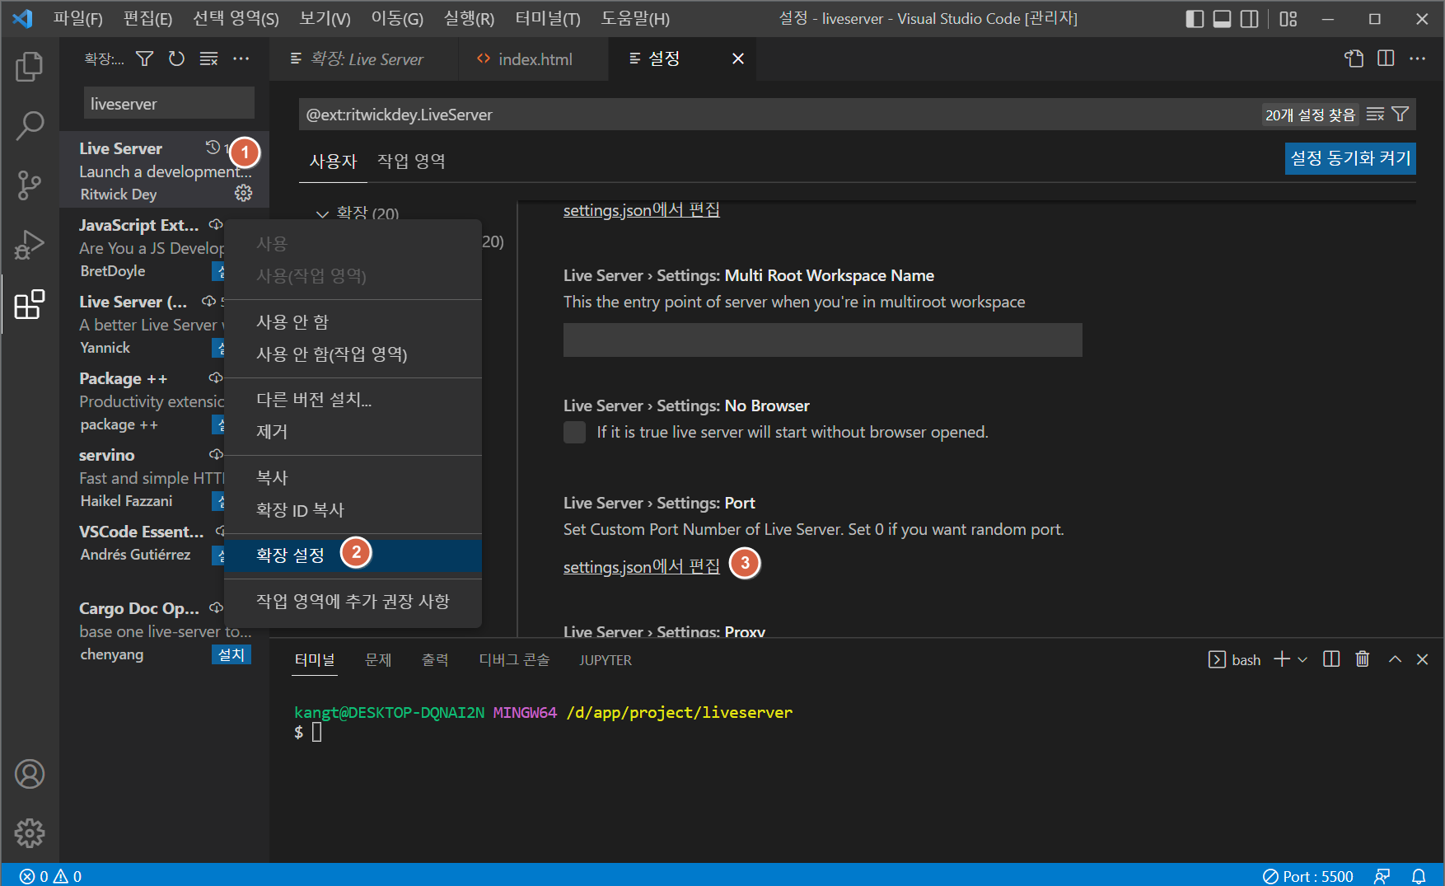Switch to the index.html editor tab
Viewport: 1445px width, 886px height.
[534, 59]
